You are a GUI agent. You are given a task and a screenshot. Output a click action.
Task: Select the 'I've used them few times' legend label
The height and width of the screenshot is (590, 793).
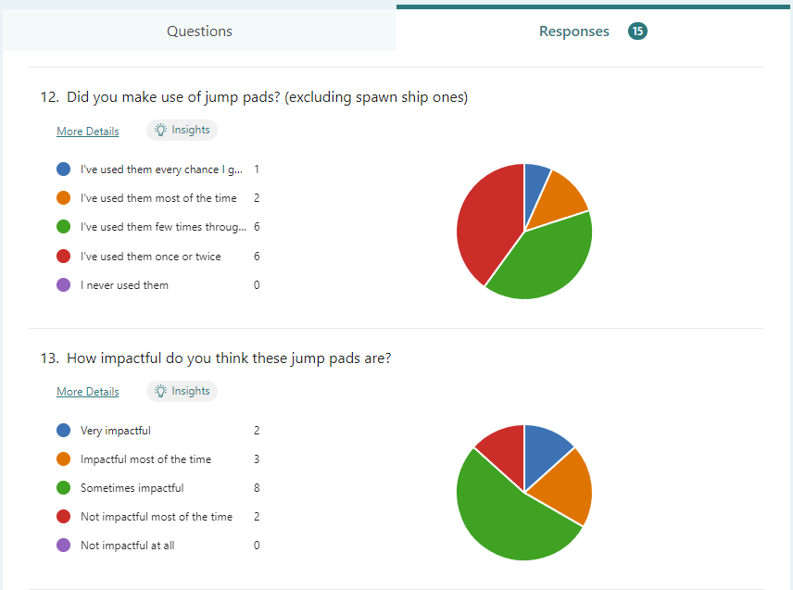[x=163, y=227]
